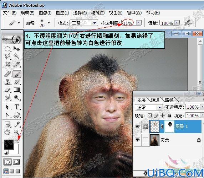Hide 图层 1 layer visibility eye
204x178 pixels.
pyautogui.click(x=138, y=126)
